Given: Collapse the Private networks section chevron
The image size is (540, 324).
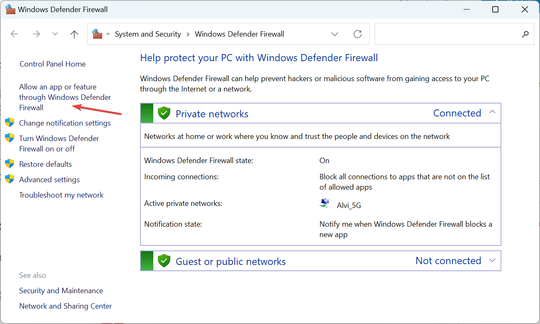Looking at the screenshot, I should point(493,112).
